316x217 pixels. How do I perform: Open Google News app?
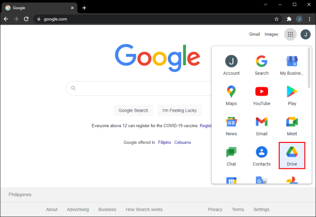[x=231, y=125]
